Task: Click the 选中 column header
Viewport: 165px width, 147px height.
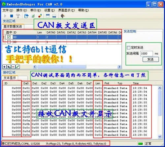Action: pyautogui.click(x=9, y=32)
